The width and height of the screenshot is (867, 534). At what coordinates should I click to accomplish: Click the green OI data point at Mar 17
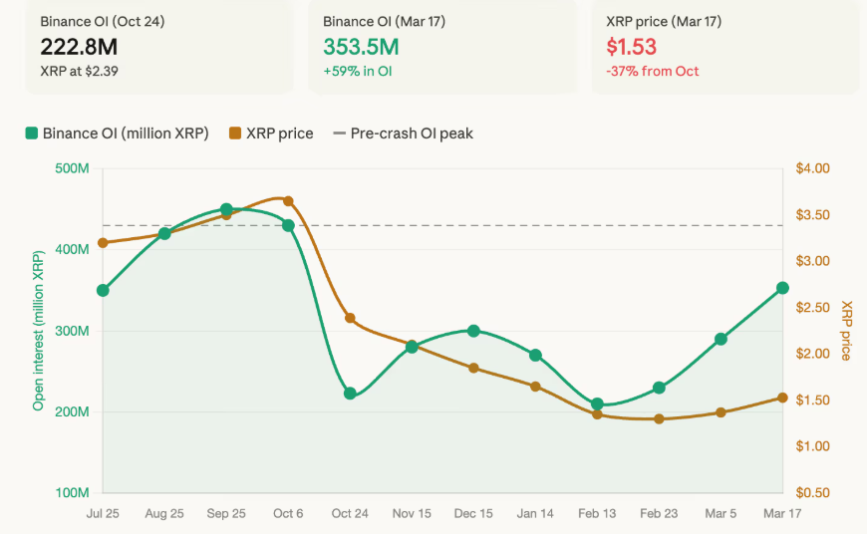tap(782, 288)
